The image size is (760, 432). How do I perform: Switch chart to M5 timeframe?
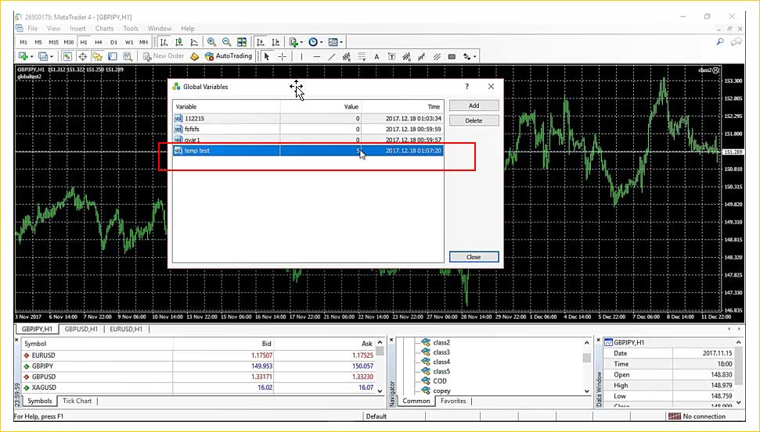38,42
